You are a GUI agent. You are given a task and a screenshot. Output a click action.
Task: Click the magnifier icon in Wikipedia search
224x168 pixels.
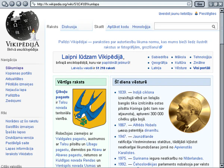[x=214, y=27]
